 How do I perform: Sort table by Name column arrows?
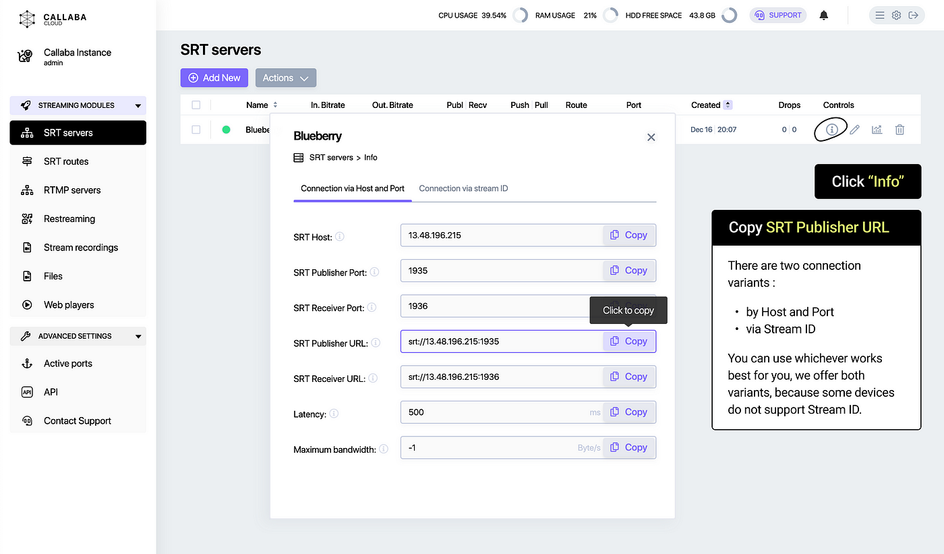pos(275,105)
